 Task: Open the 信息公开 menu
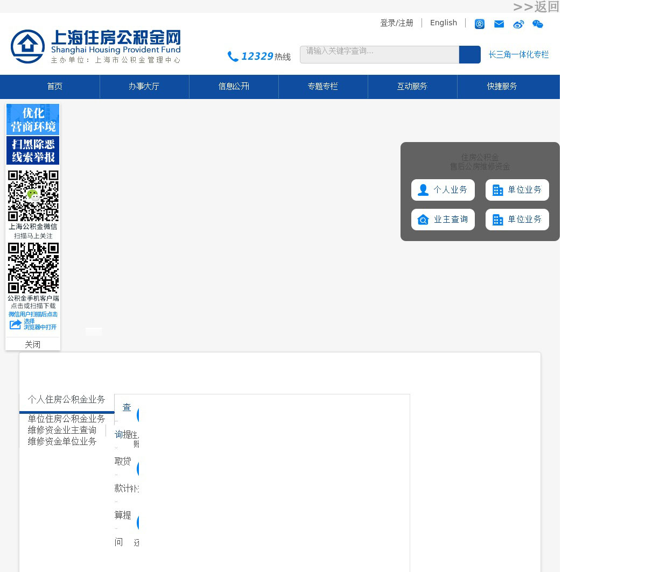[234, 87]
